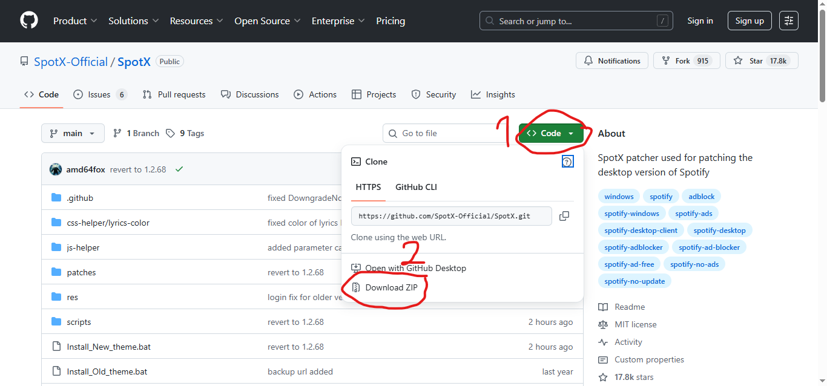Click the spotify-no-update topic tag
The width and height of the screenshot is (827, 386).
point(634,281)
